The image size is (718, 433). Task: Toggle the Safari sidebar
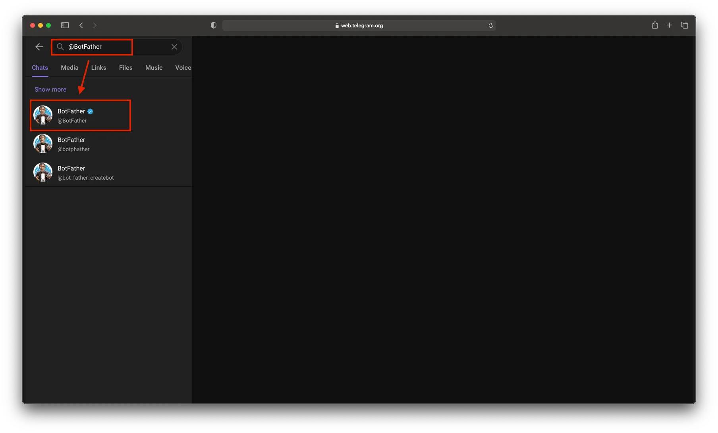pyautogui.click(x=65, y=25)
